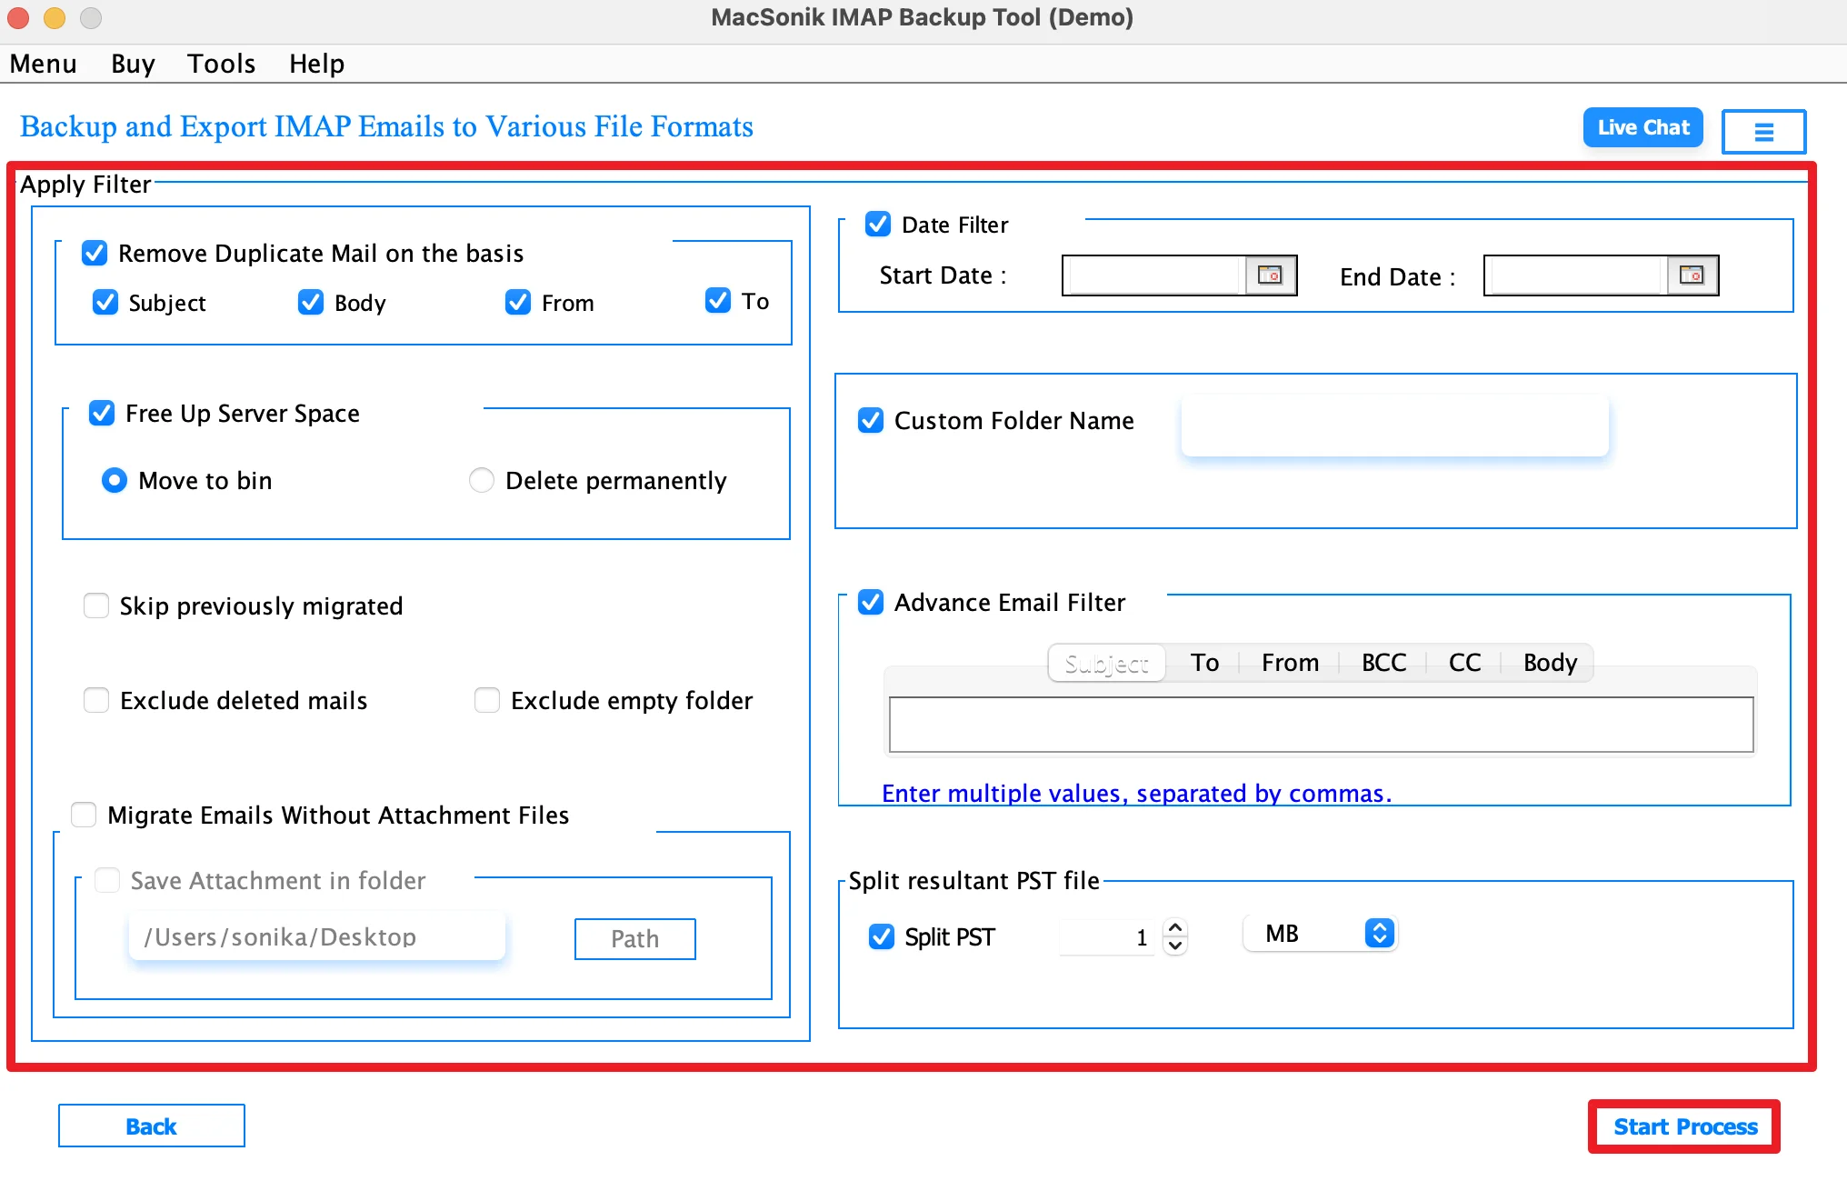Open the Tools menu
This screenshot has width=1847, height=1191.
click(221, 64)
